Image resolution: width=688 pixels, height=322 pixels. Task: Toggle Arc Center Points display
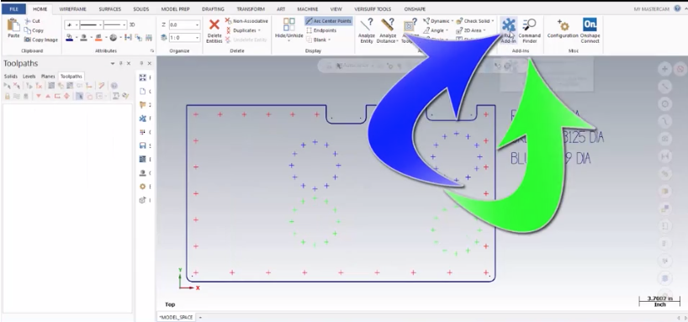pos(329,21)
